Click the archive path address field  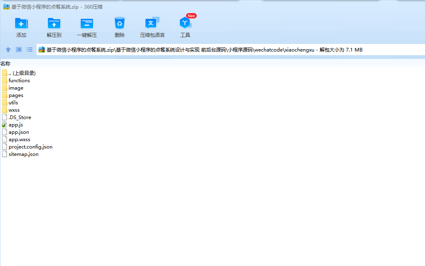pyautogui.click(x=231, y=50)
